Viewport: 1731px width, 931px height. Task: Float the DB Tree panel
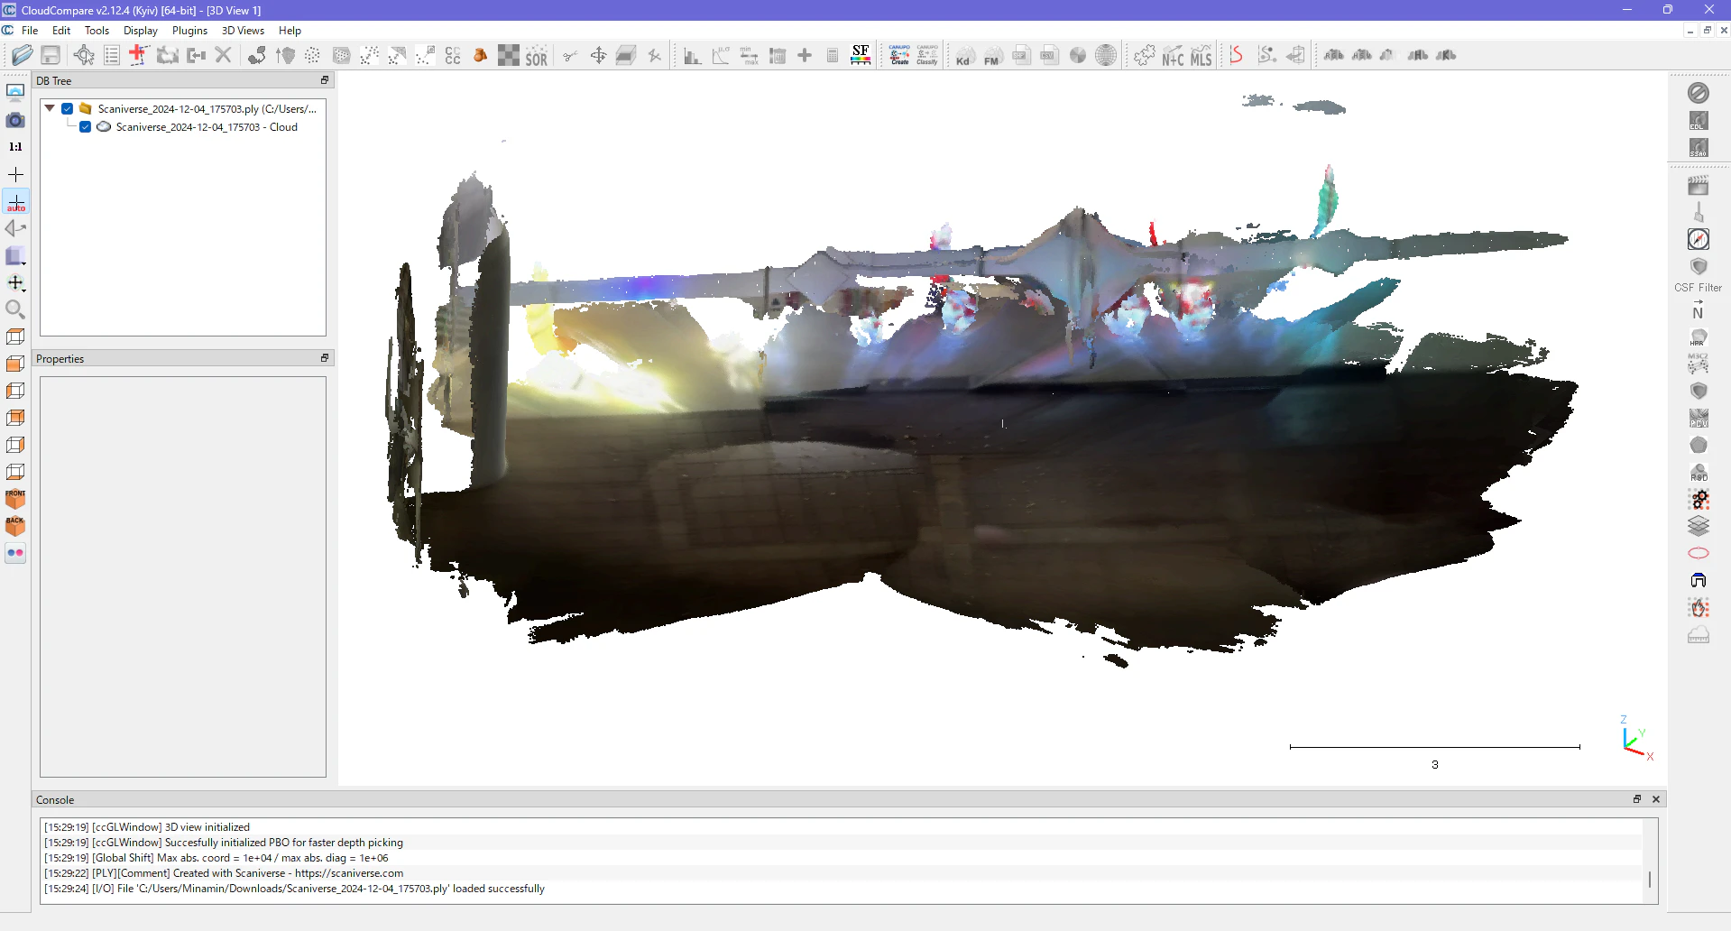tap(325, 80)
